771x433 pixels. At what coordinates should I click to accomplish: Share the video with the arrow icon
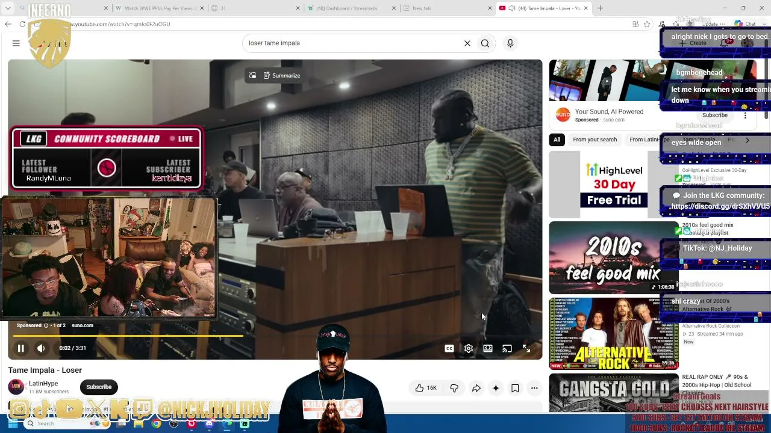click(x=476, y=388)
